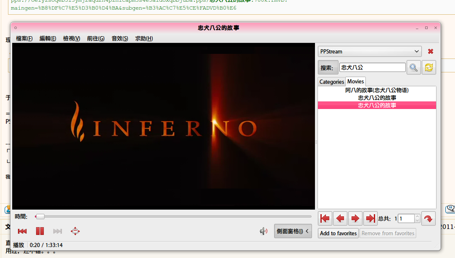The image size is (455, 258).
Task: Close the PPStream side panel
Action: click(x=431, y=51)
